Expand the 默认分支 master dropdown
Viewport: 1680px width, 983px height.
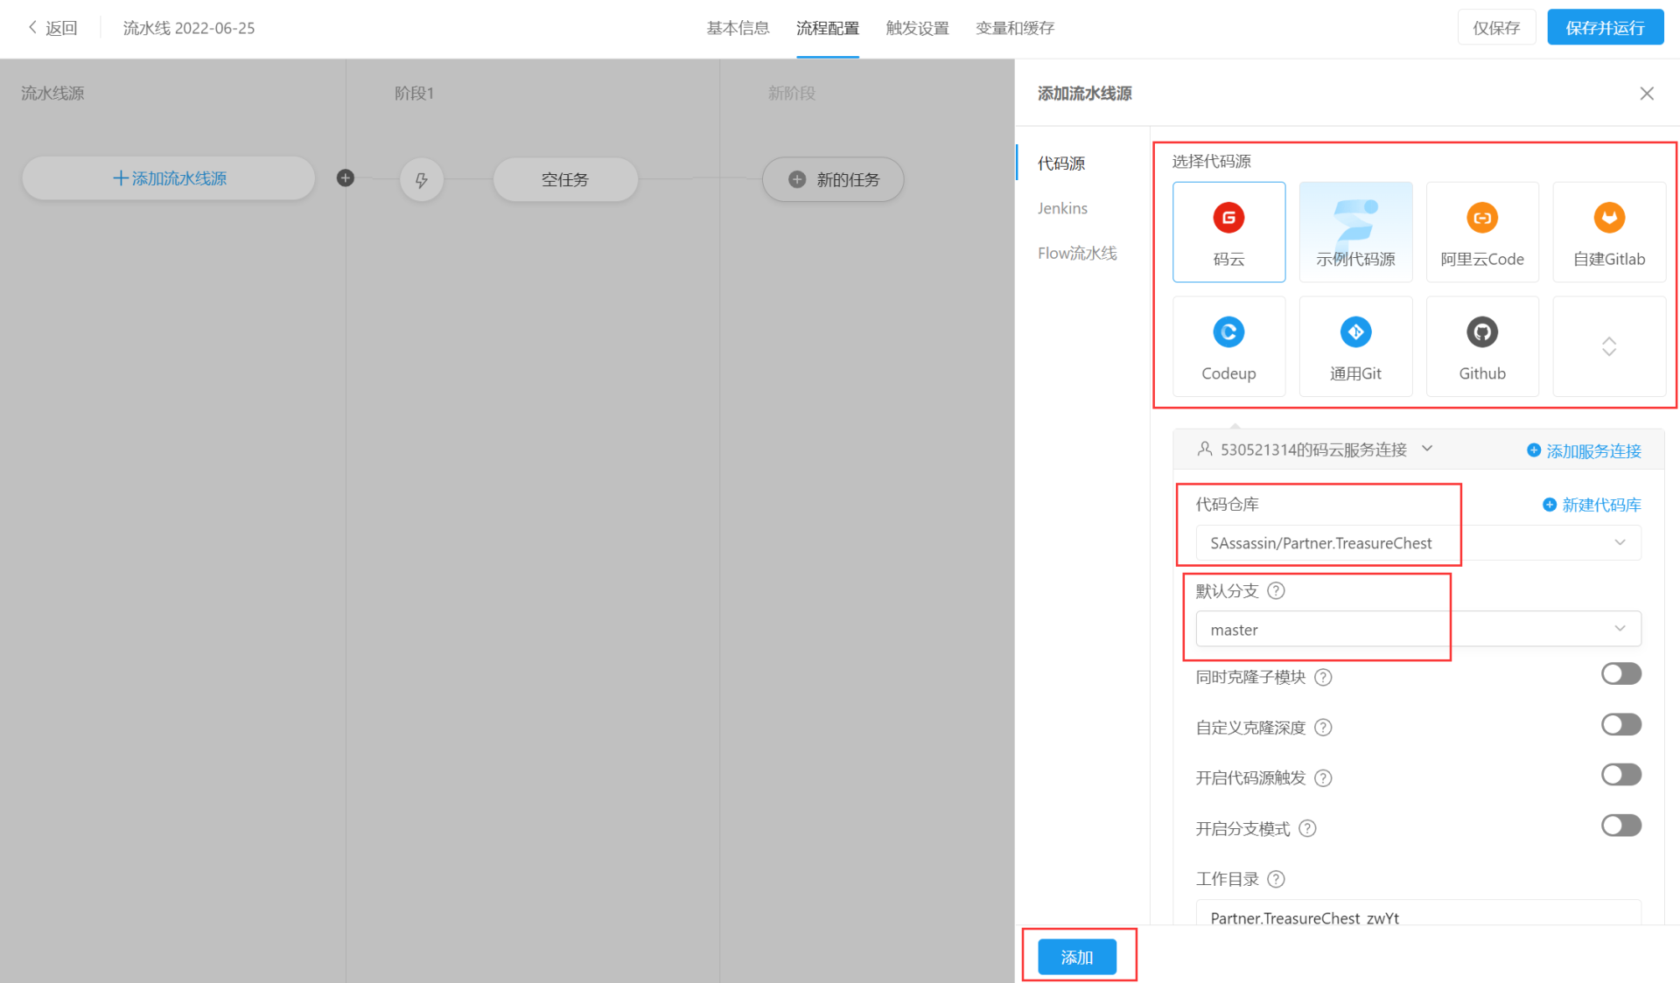coord(1417,630)
